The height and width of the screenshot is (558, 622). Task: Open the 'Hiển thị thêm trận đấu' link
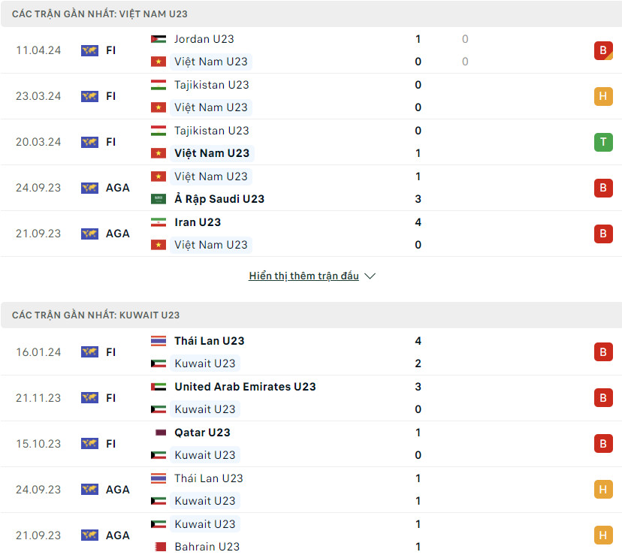pyautogui.click(x=303, y=276)
